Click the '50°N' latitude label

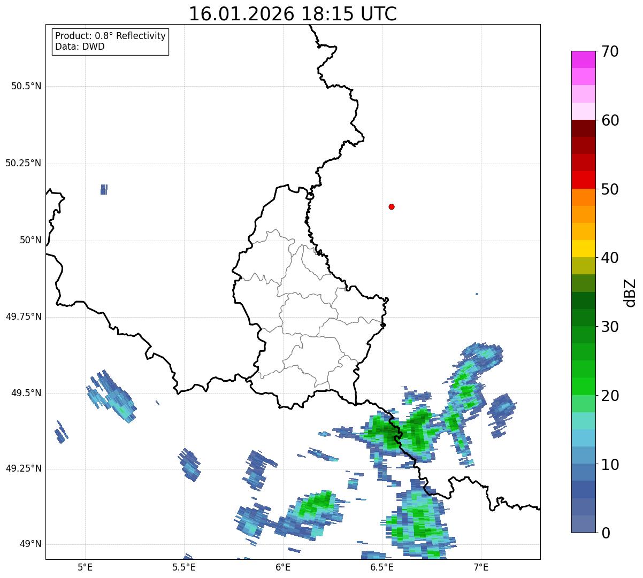[30, 240]
